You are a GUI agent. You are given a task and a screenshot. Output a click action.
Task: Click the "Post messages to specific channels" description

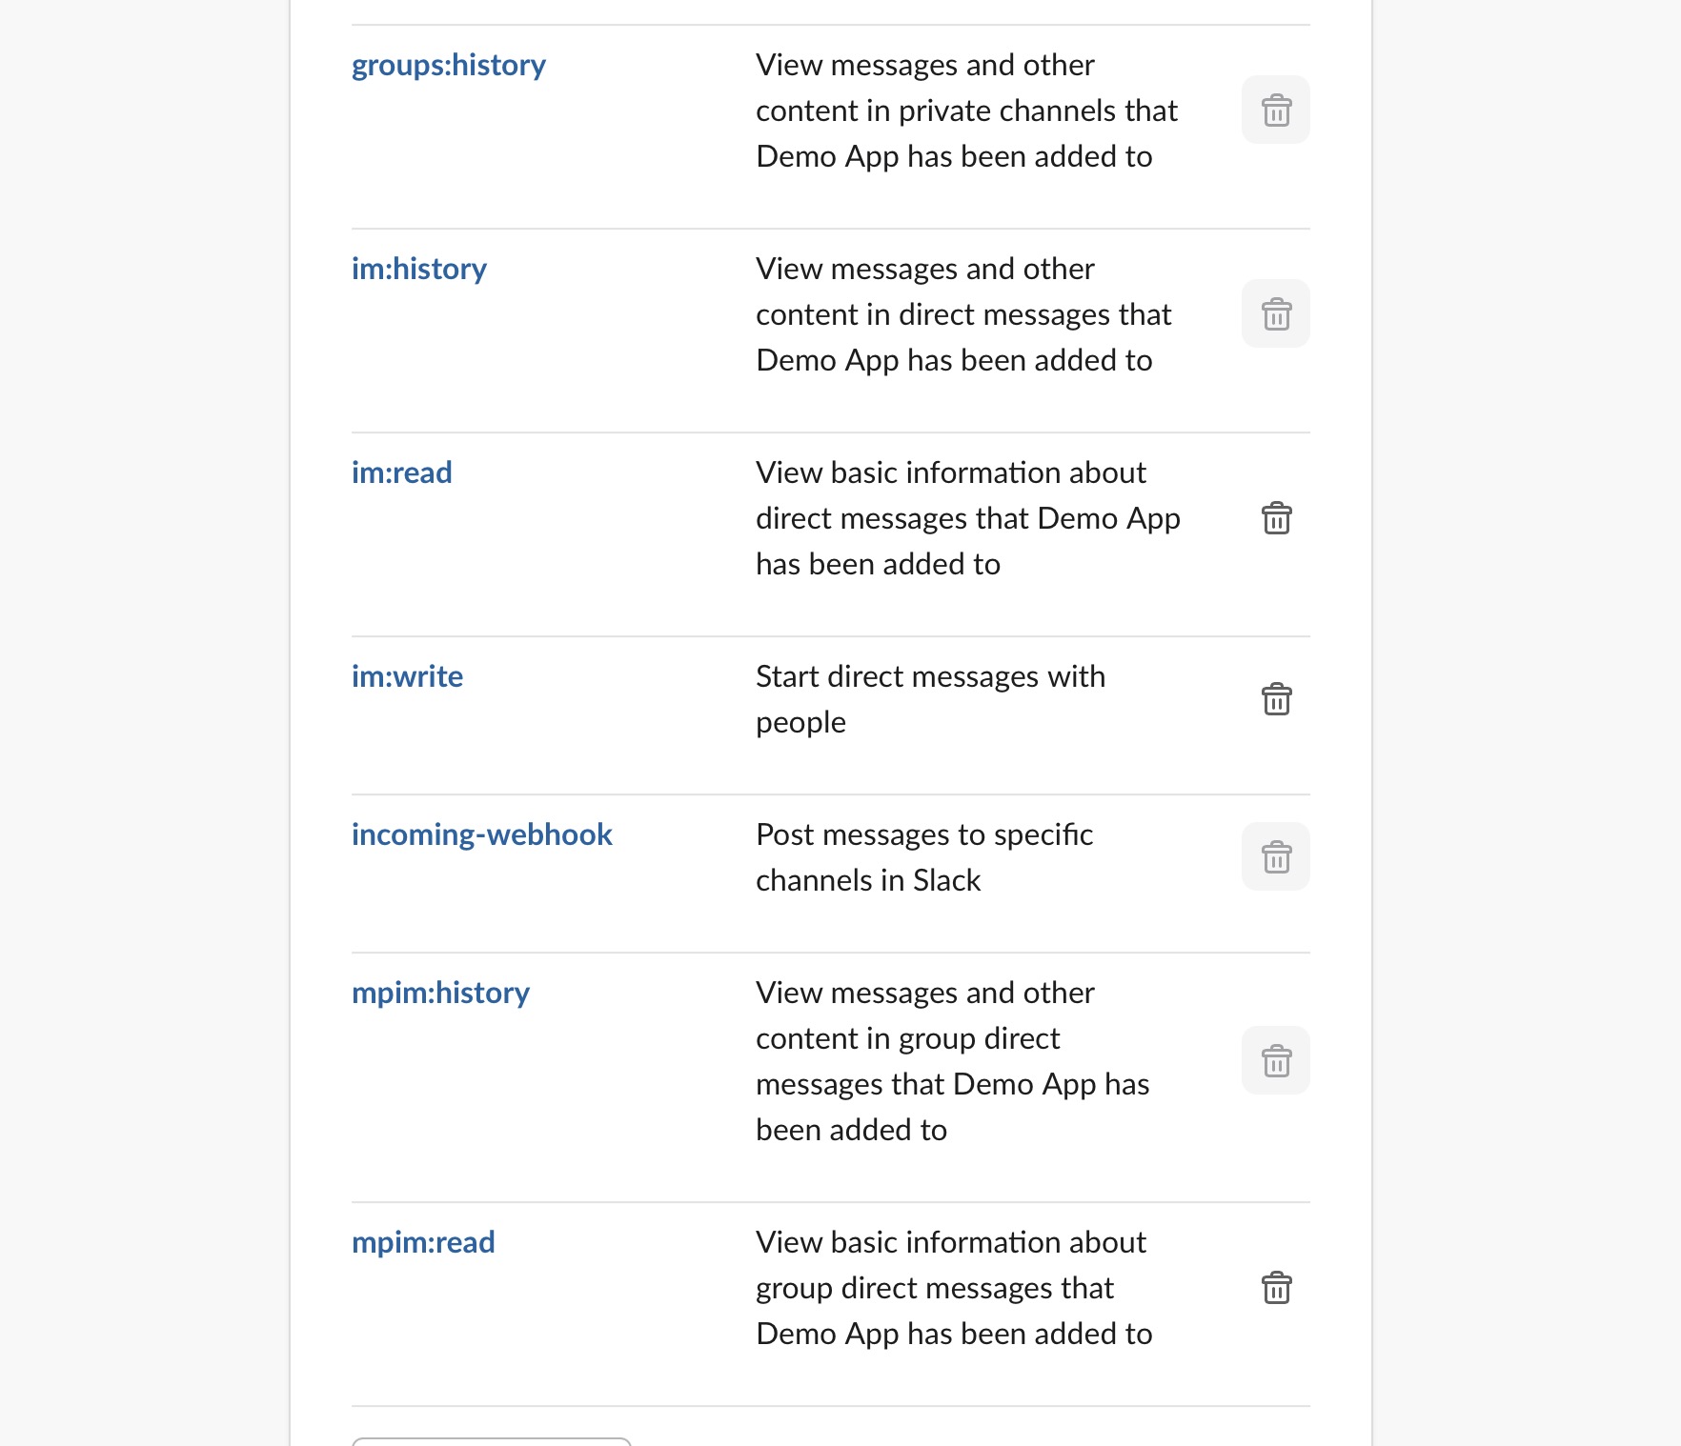click(x=923, y=857)
